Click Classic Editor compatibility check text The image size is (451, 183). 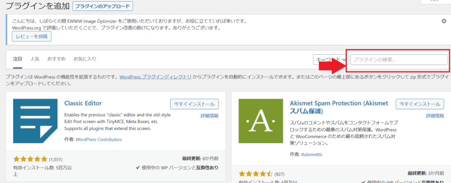pos(177,168)
